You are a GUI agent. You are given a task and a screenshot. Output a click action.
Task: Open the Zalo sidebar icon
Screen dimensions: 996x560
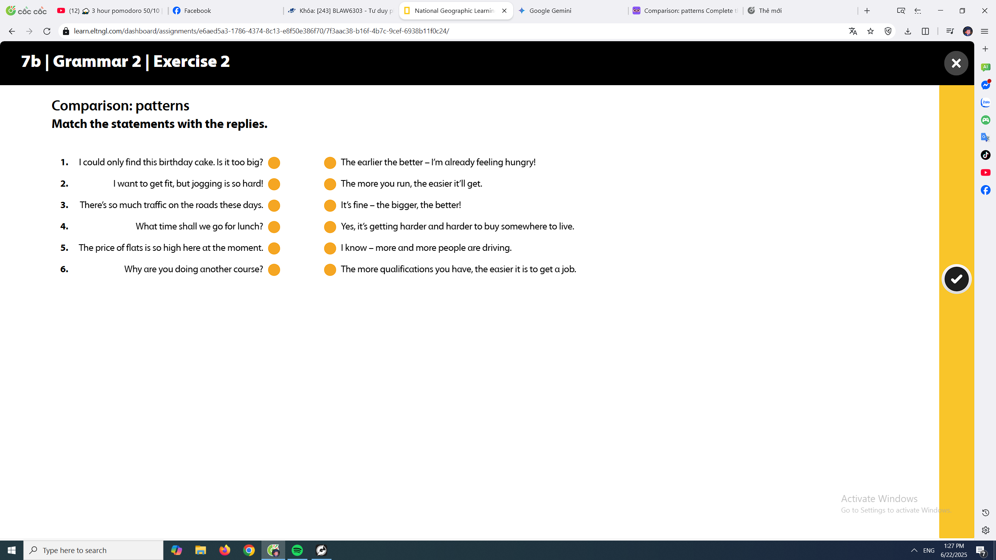[x=985, y=103]
